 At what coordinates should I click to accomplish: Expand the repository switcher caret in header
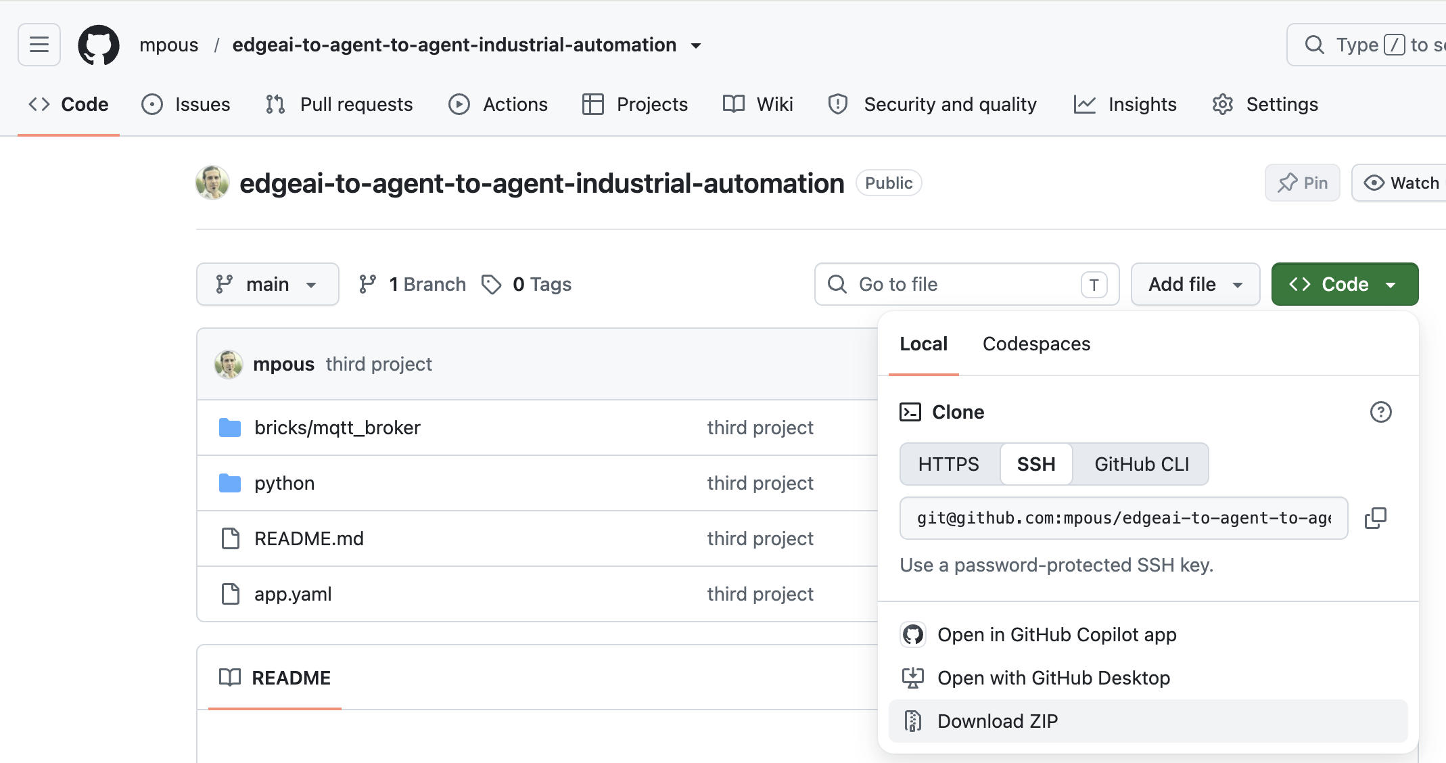click(x=696, y=45)
